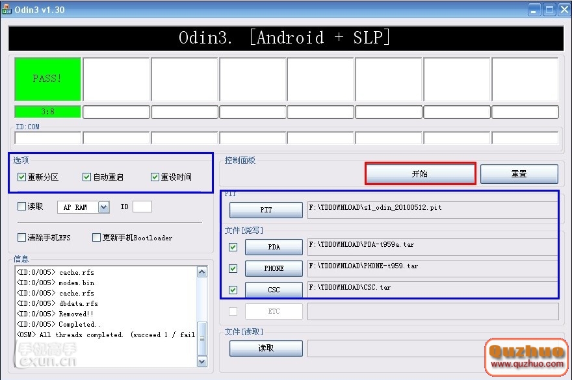
Task: Click the PHONE-t959.tar path field
Action: pyautogui.click(x=433, y=268)
